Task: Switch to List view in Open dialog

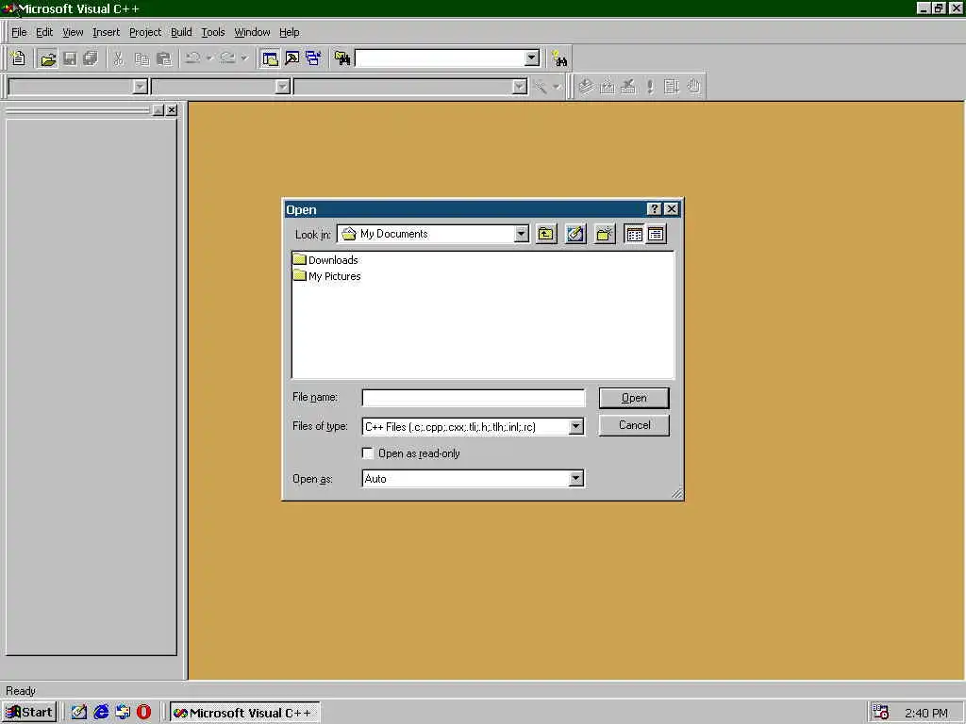Action: click(634, 234)
